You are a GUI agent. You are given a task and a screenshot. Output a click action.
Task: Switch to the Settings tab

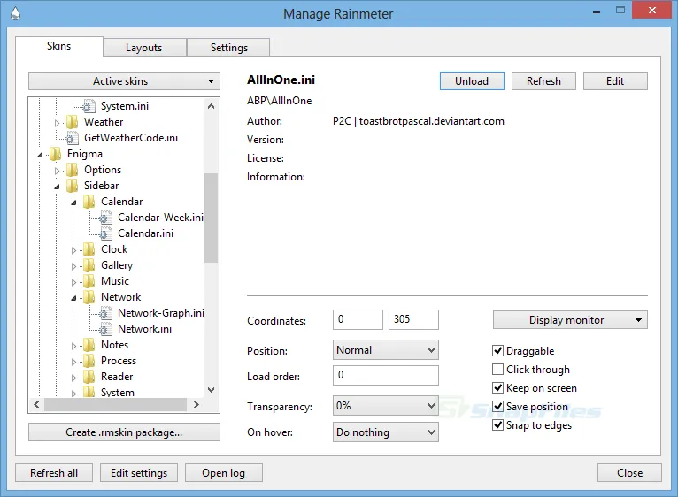coord(228,48)
